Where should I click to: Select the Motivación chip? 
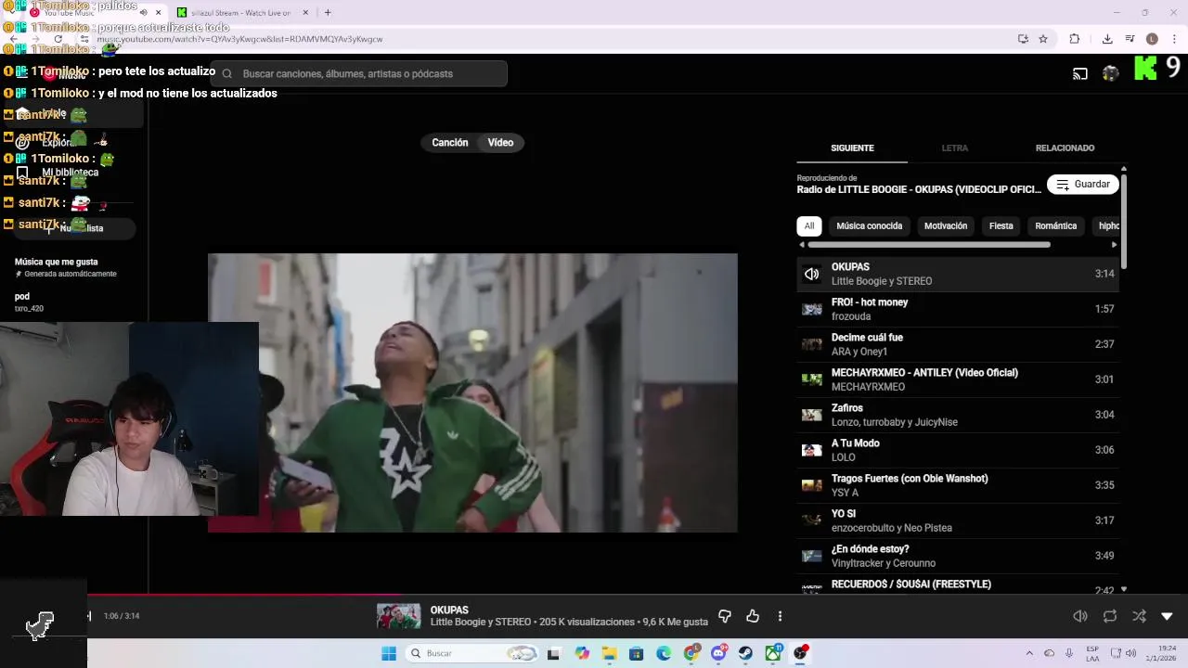pyautogui.click(x=946, y=226)
